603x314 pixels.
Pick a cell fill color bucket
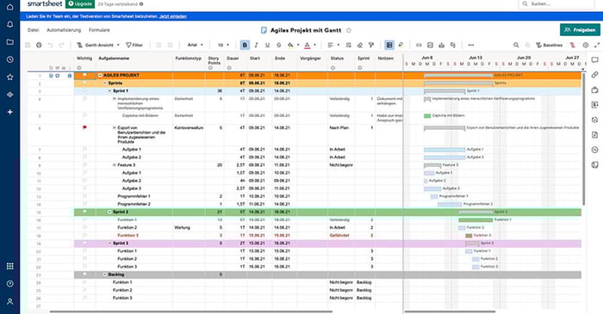click(x=290, y=45)
